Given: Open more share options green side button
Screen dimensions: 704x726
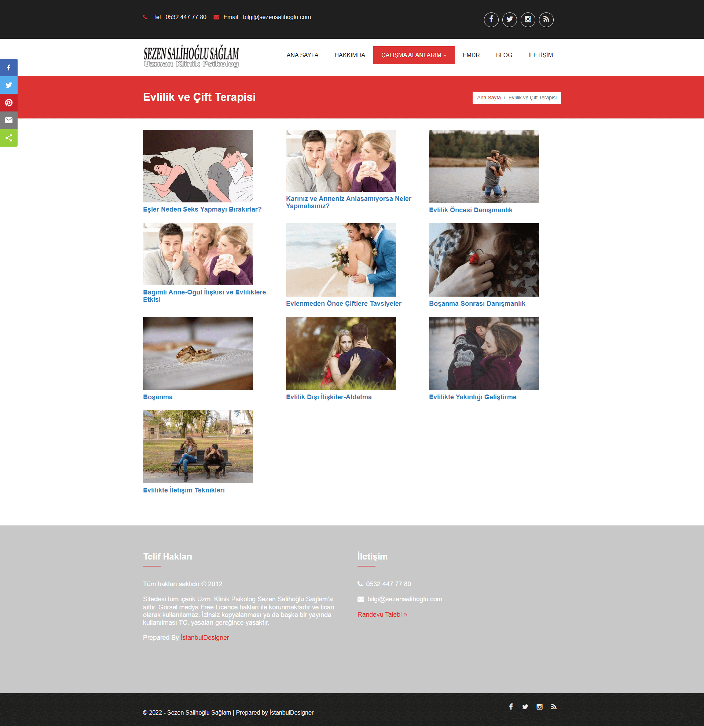Looking at the screenshot, I should (x=9, y=138).
